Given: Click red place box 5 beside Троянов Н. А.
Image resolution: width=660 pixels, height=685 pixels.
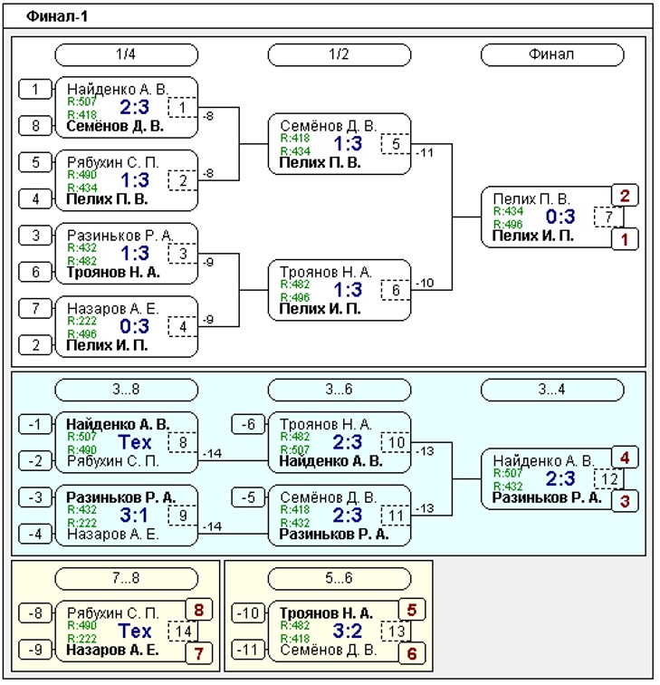Looking at the screenshot, I should pos(412,610).
